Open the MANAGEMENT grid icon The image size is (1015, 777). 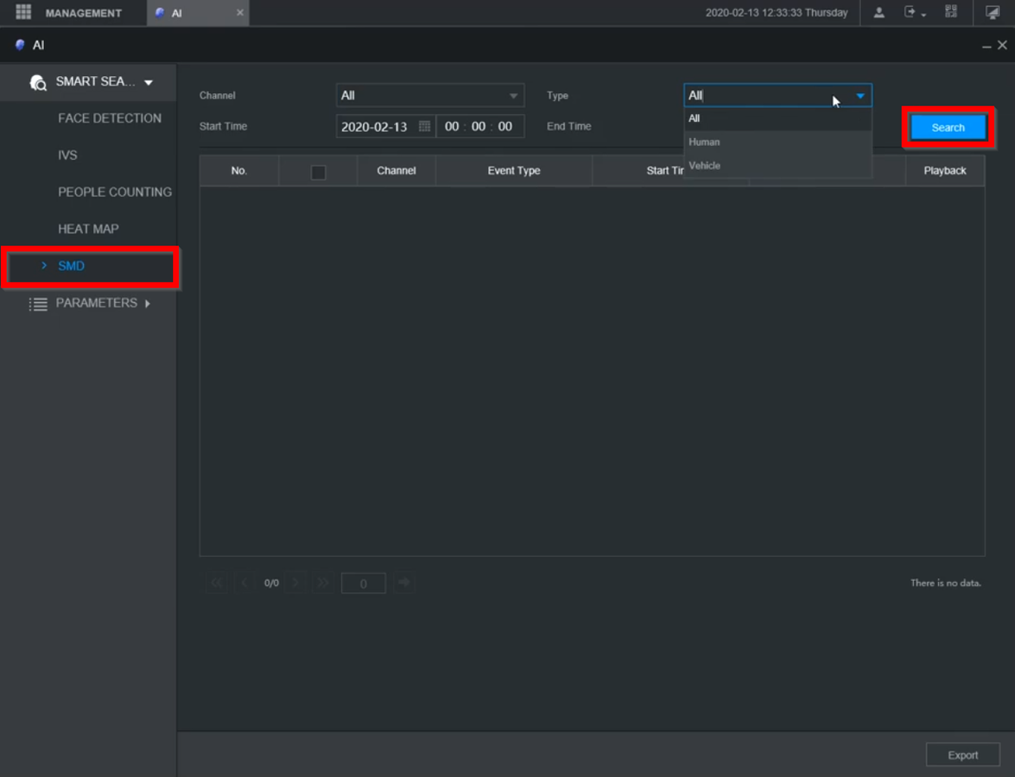[23, 11]
